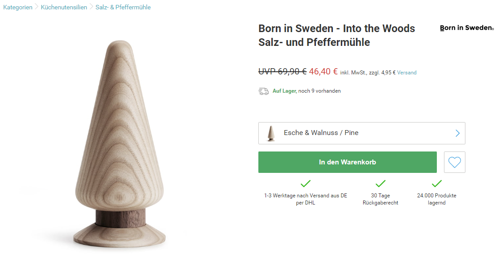This screenshot has height=266, width=502.
Task: Click the chevron after Küchenutensilien breadcrumb
Action: pos(91,7)
